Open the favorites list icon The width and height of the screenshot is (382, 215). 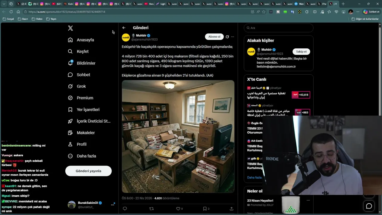coord(329,12)
